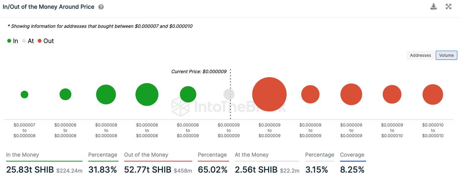
Task: Click the Out of the Money heading
Action: (x=146, y=155)
